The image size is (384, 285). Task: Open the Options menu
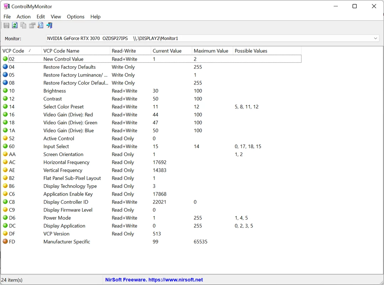(76, 16)
